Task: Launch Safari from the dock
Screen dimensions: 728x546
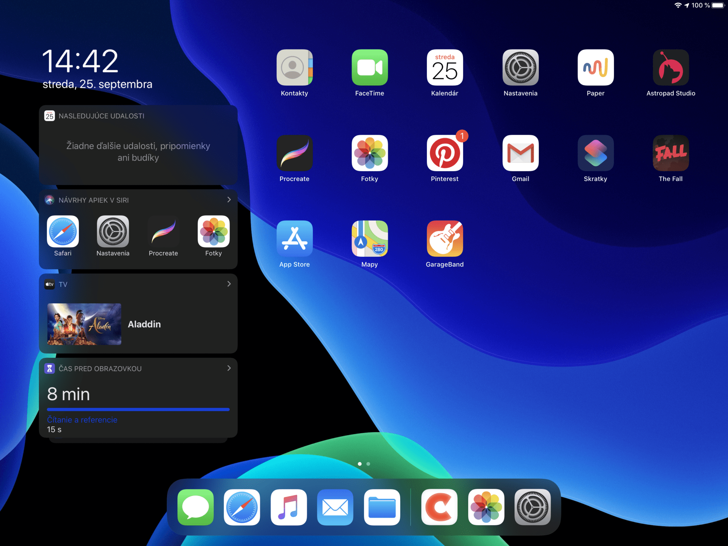Action: coord(242,507)
